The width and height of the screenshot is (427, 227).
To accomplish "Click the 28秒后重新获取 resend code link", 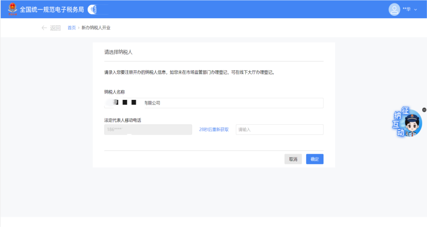I will [214, 129].
